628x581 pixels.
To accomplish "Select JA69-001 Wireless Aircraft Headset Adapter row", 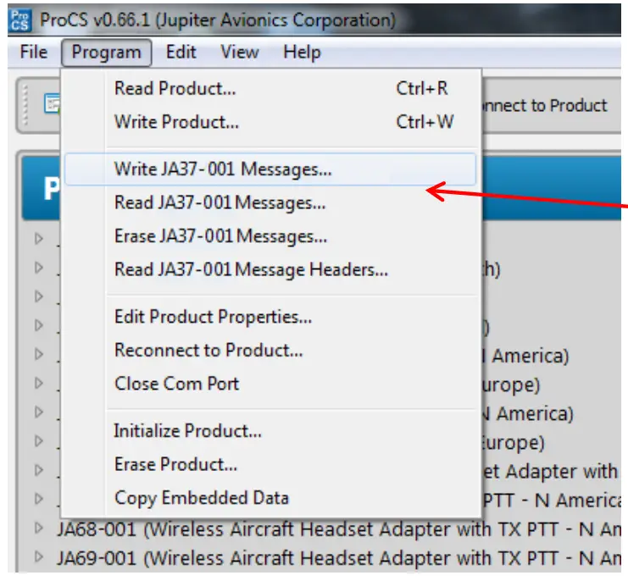I will [339, 558].
